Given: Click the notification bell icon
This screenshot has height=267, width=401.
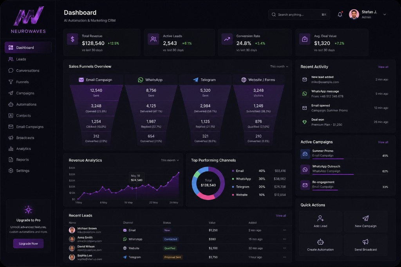Looking at the screenshot, I should (340, 14).
